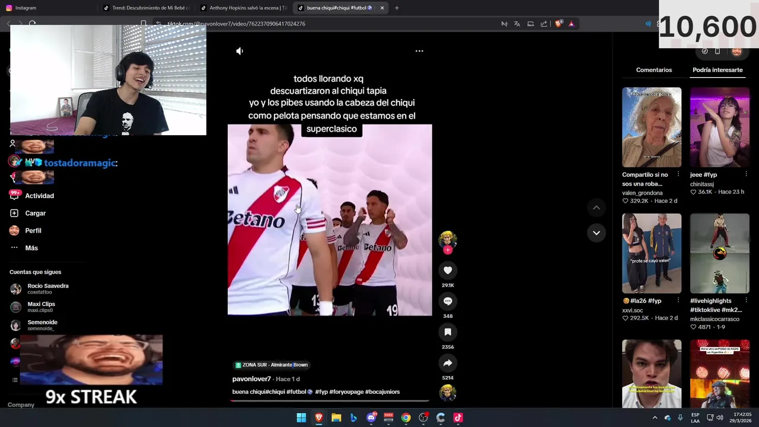759x427 pixels.
Task: Click the mkclassicocarrasco author name
Action: click(715, 319)
